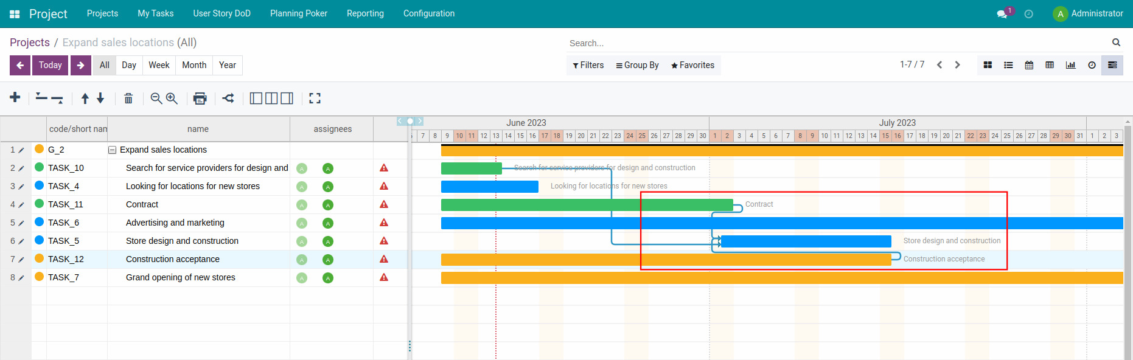The width and height of the screenshot is (1133, 360).
Task: Open Group By dropdown
Action: tap(638, 65)
